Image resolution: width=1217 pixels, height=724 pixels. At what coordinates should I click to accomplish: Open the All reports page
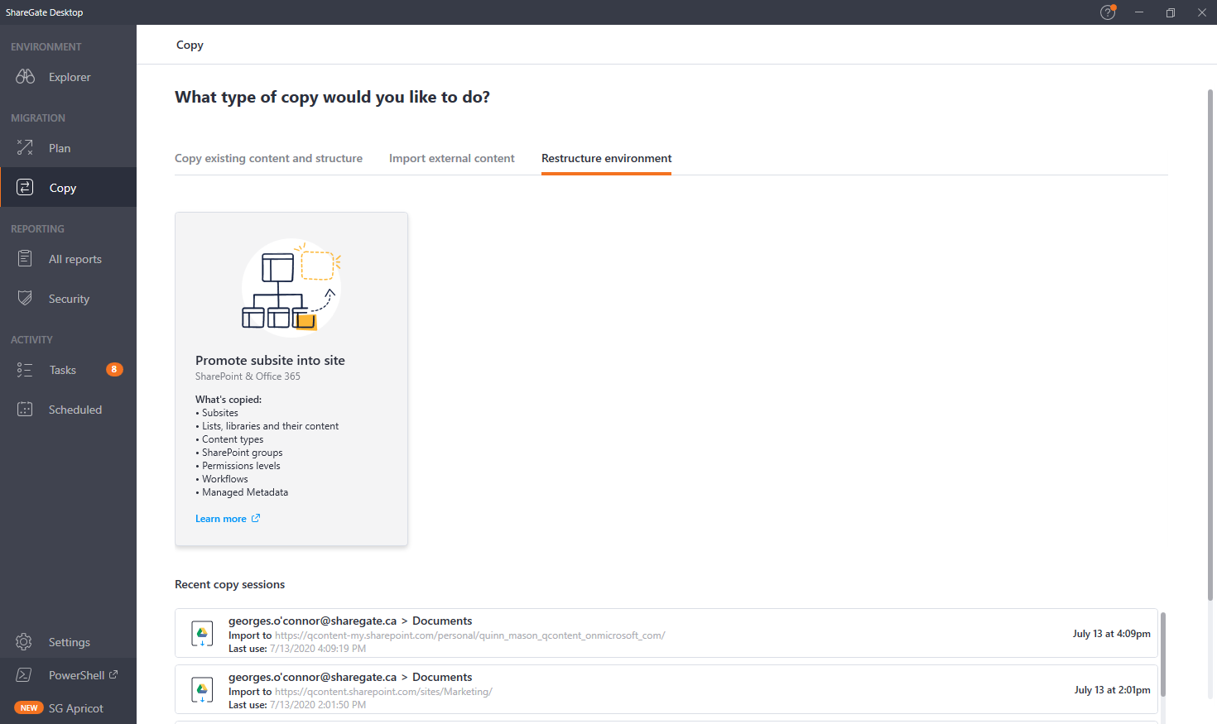click(68, 259)
